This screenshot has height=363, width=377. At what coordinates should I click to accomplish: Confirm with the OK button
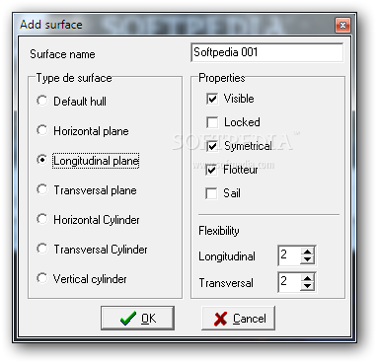click(137, 319)
